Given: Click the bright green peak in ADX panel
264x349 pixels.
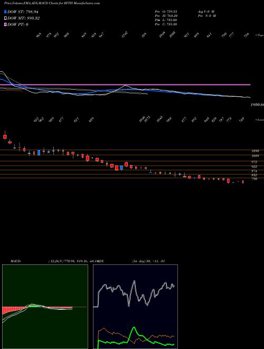Looking at the screenshot, I should (x=134, y=328).
